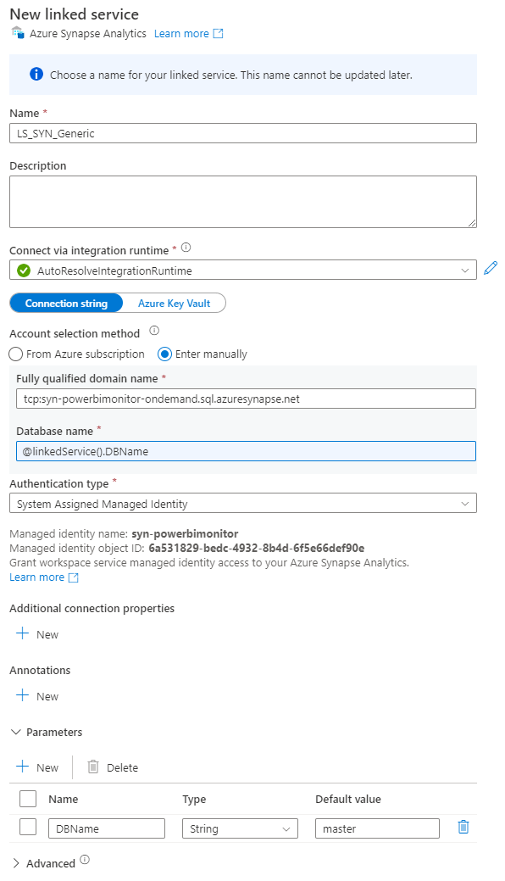The height and width of the screenshot is (881, 505).
Task: Click New under Additional connection properties
Action: [37, 633]
